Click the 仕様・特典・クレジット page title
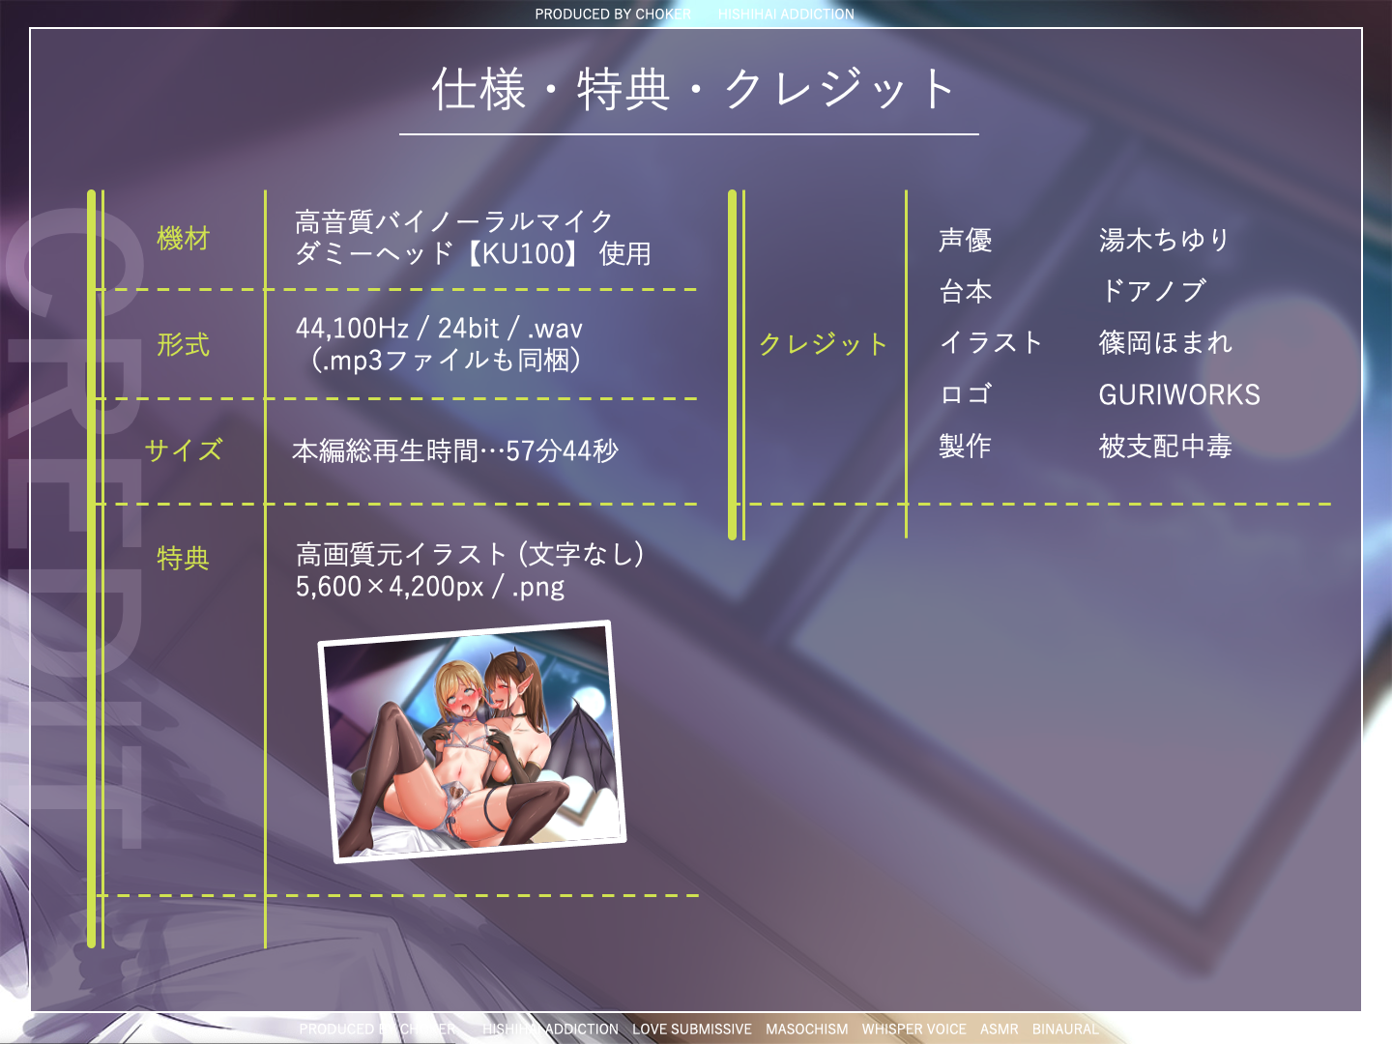Viewport: 1392px width, 1044px height. tap(692, 90)
